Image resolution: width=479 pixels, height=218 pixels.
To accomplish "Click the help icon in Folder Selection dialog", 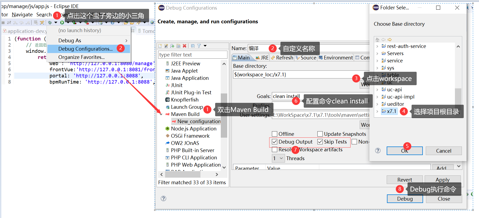I will click(x=378, y=151).
